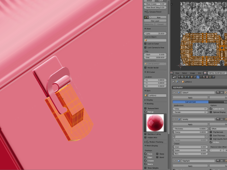Image resolution: width=227 pixels, height=170 pixels.
Task: Open the View menu in UV editor
Action: coord(177,73)
